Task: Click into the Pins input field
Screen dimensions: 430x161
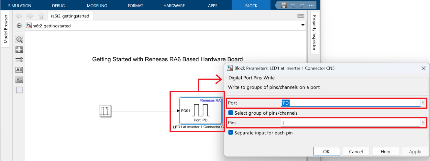Action: point(349,123)
